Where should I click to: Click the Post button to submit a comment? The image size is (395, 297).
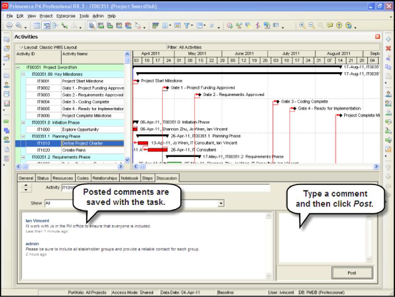pos(351,272)
